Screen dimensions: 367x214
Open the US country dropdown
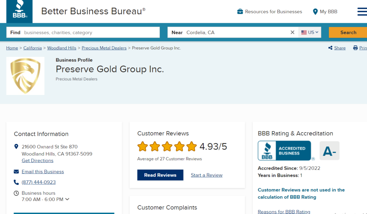click(310, 32)
